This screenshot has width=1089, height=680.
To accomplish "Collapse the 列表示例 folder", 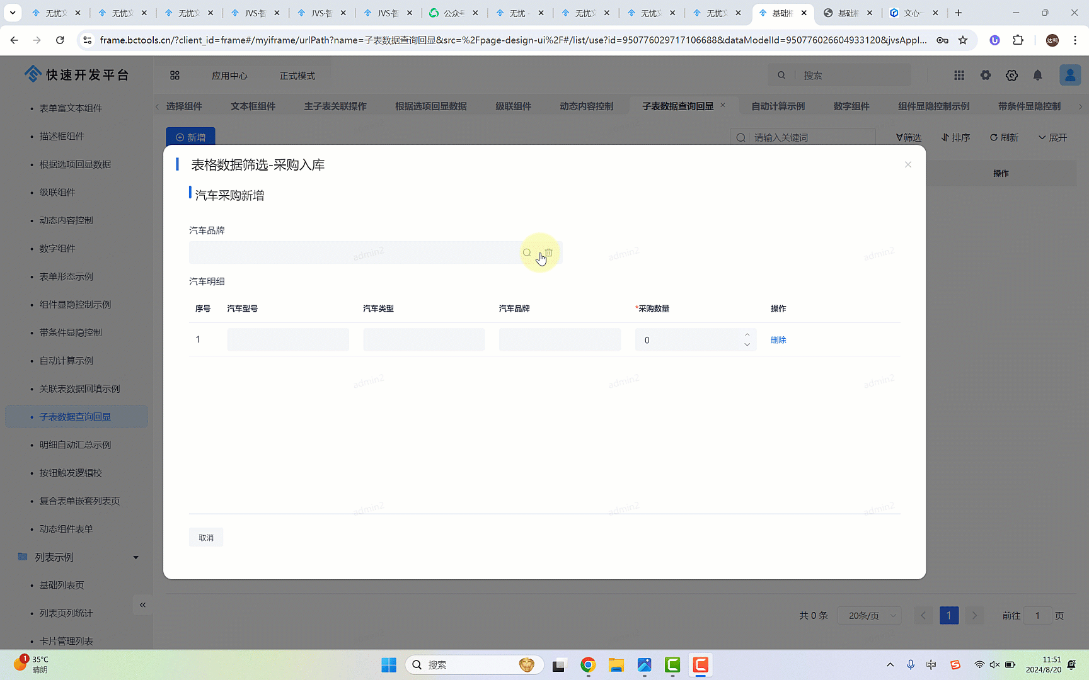I will (x=135, y=557).
